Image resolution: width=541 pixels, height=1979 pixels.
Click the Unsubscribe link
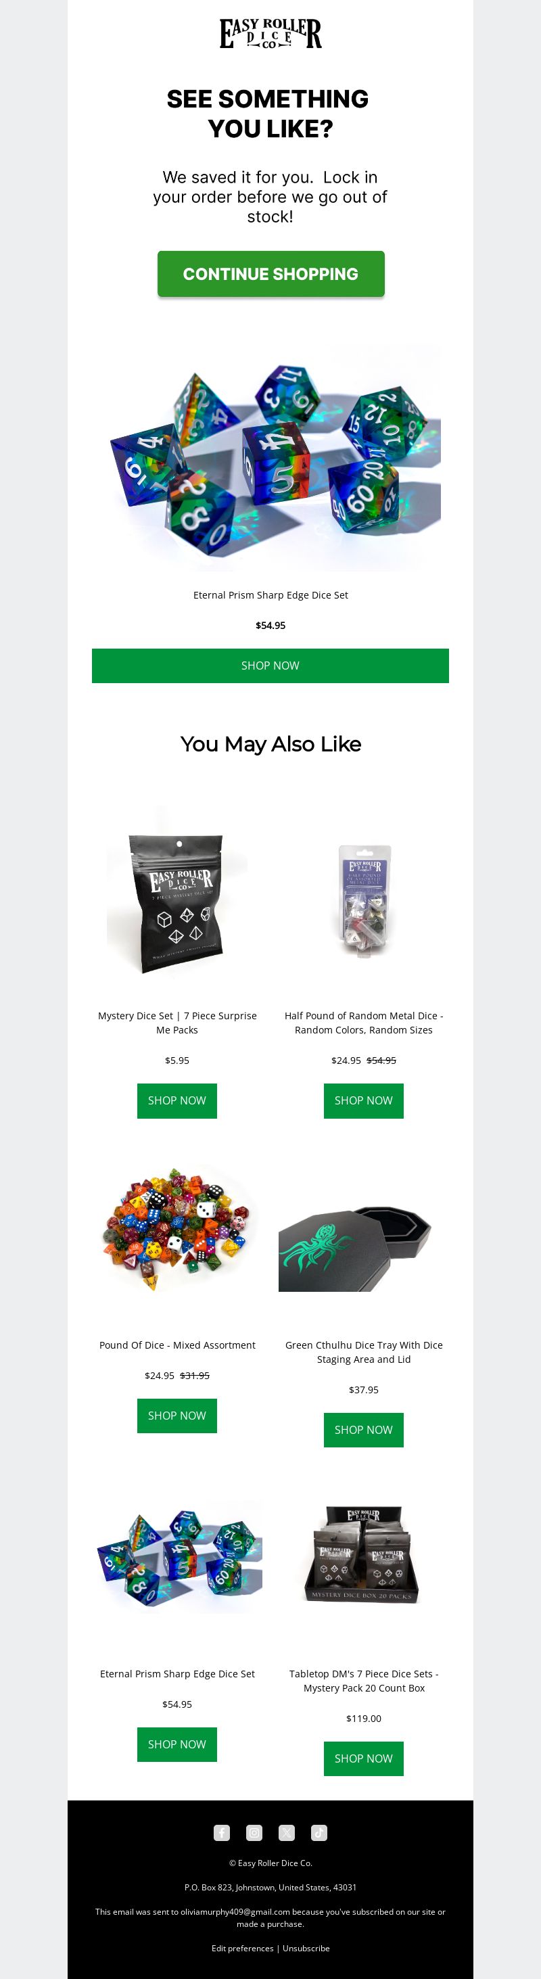pyautogui.click(x=306, y=1947)
